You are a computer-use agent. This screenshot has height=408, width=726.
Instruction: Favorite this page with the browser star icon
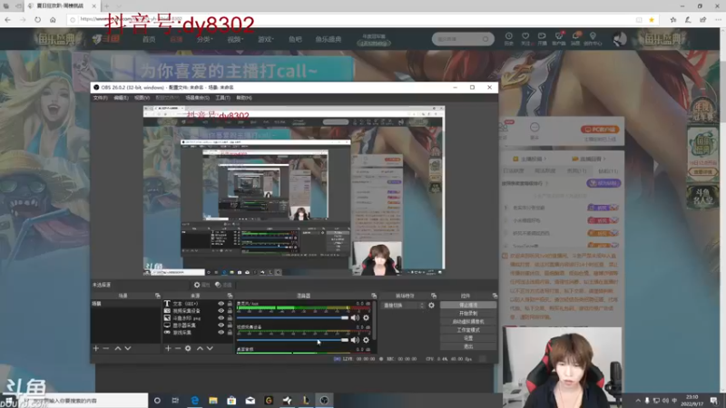coord(652,19)
